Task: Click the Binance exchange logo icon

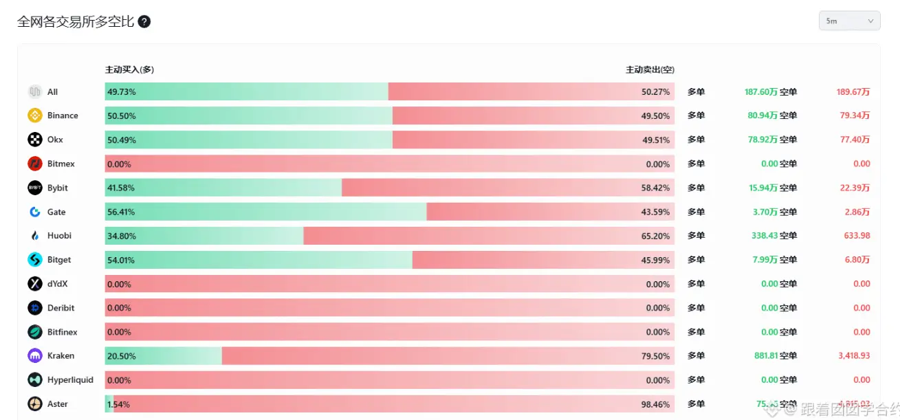Action: 35,115
